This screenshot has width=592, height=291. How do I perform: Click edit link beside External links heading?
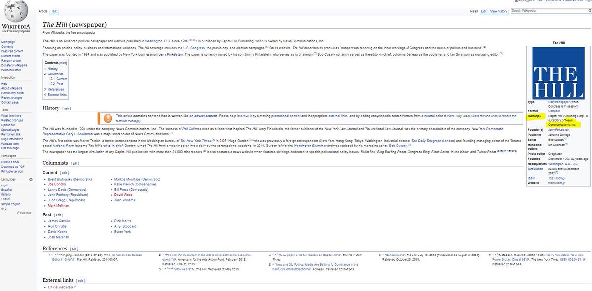[80, 281]
